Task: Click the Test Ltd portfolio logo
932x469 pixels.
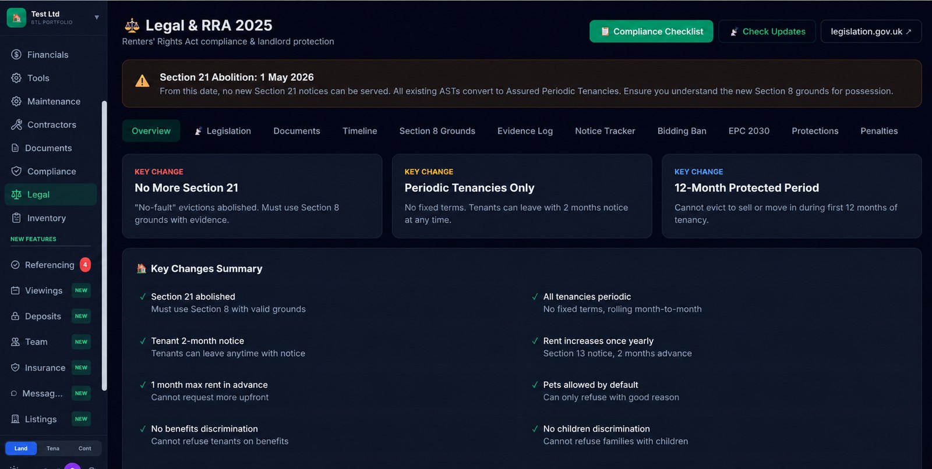Action: (16, 17)
